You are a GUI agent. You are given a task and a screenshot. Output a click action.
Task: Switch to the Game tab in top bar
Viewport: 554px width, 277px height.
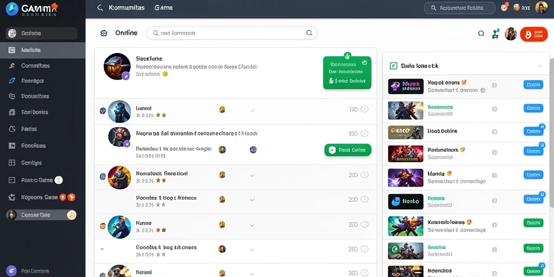pos(163,8)
